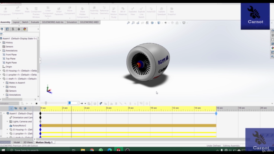The image size is (274, 154).
Task: Open the Animation study type dropdown
Action: pyautogui.click(x=9, y=104)
